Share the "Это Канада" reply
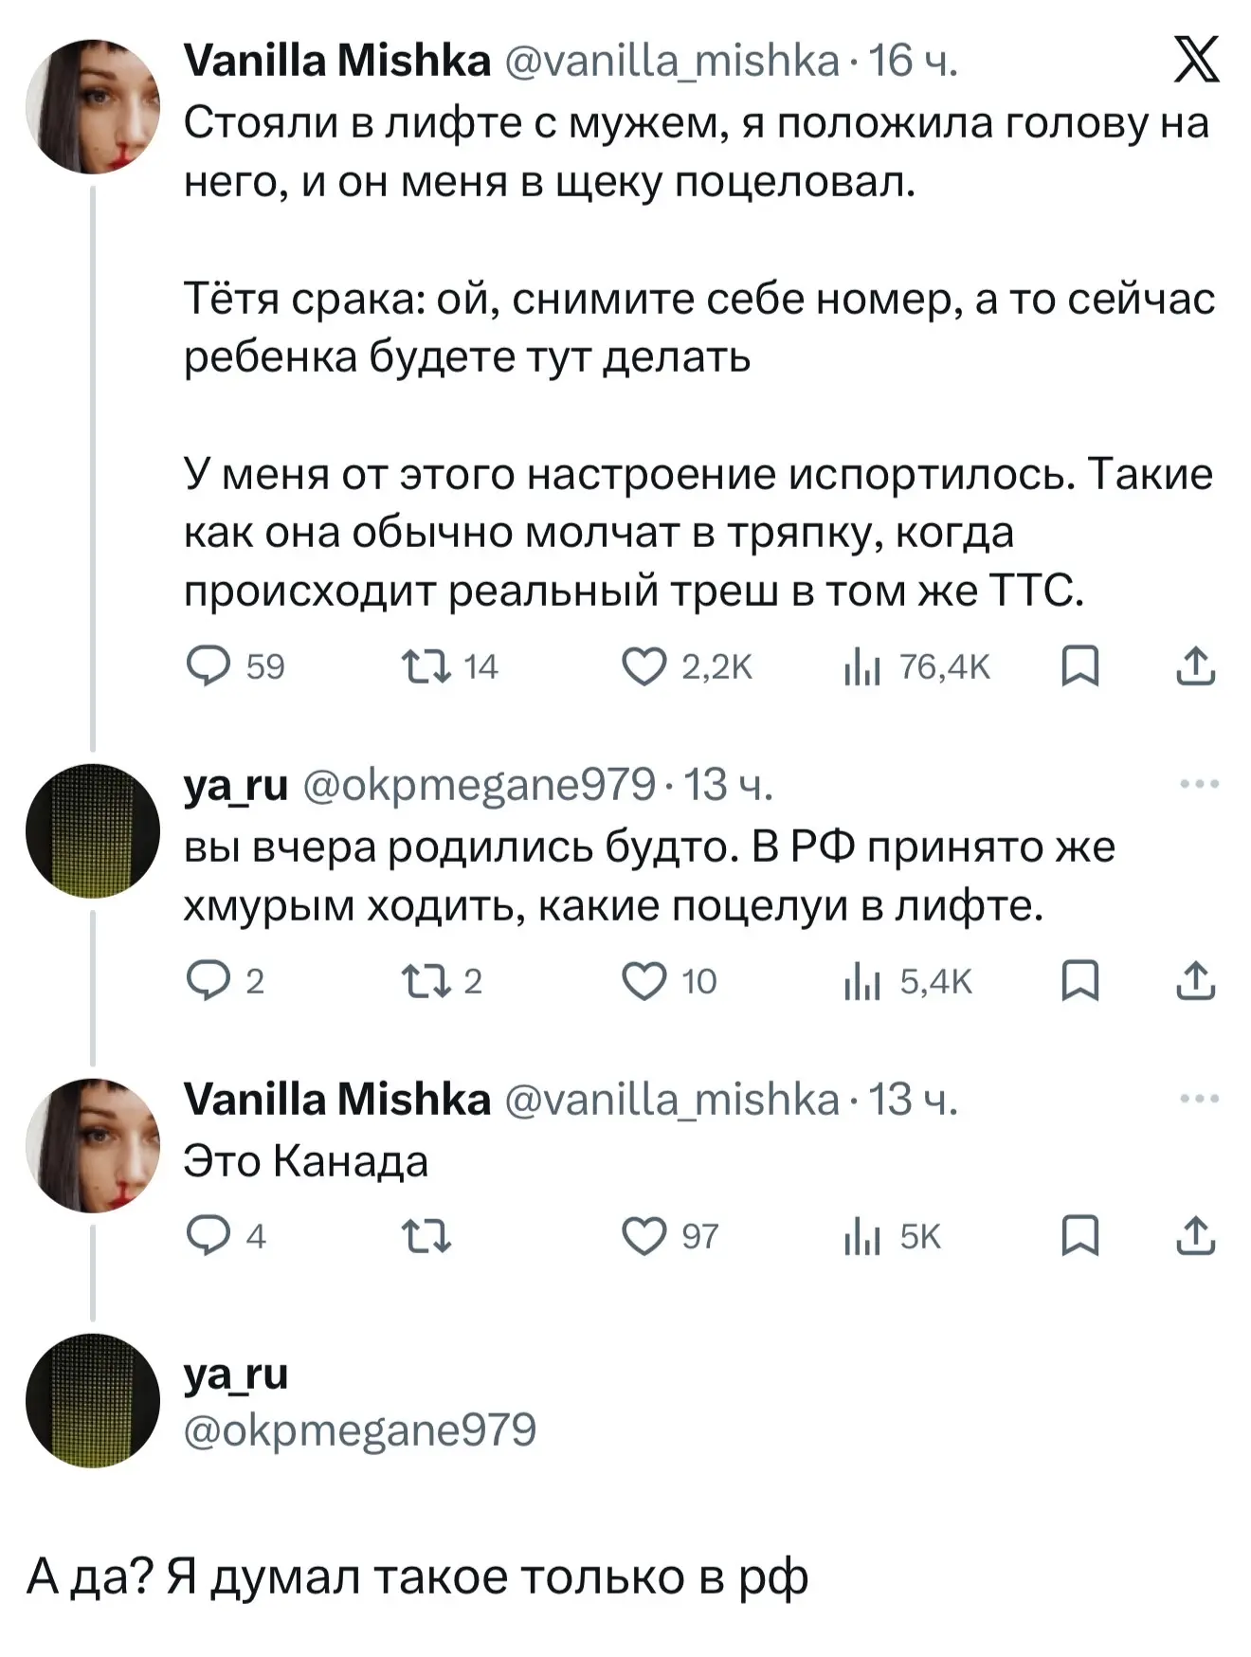1251x1657 pixels. (1195, 1237)
